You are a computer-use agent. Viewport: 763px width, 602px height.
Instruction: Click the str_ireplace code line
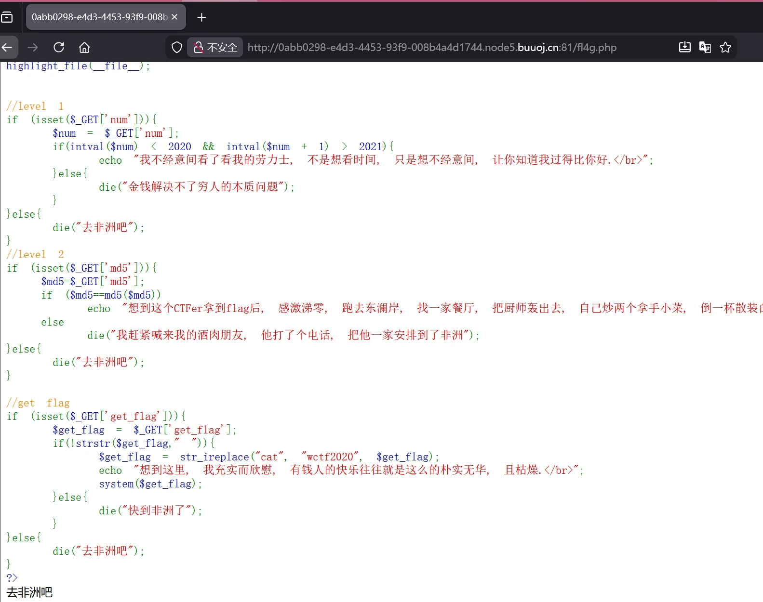(268, 457)
